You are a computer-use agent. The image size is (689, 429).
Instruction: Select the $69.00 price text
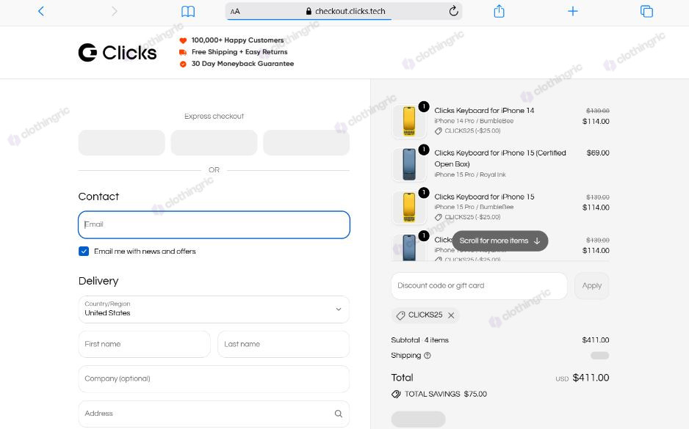598,153
